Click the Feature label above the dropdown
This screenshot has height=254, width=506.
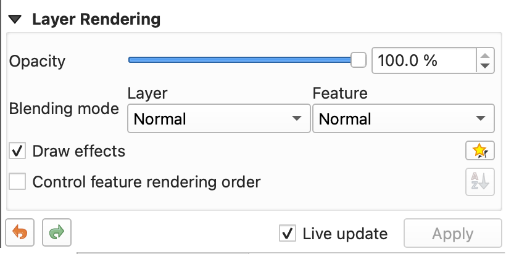click(x=340, y=93)
